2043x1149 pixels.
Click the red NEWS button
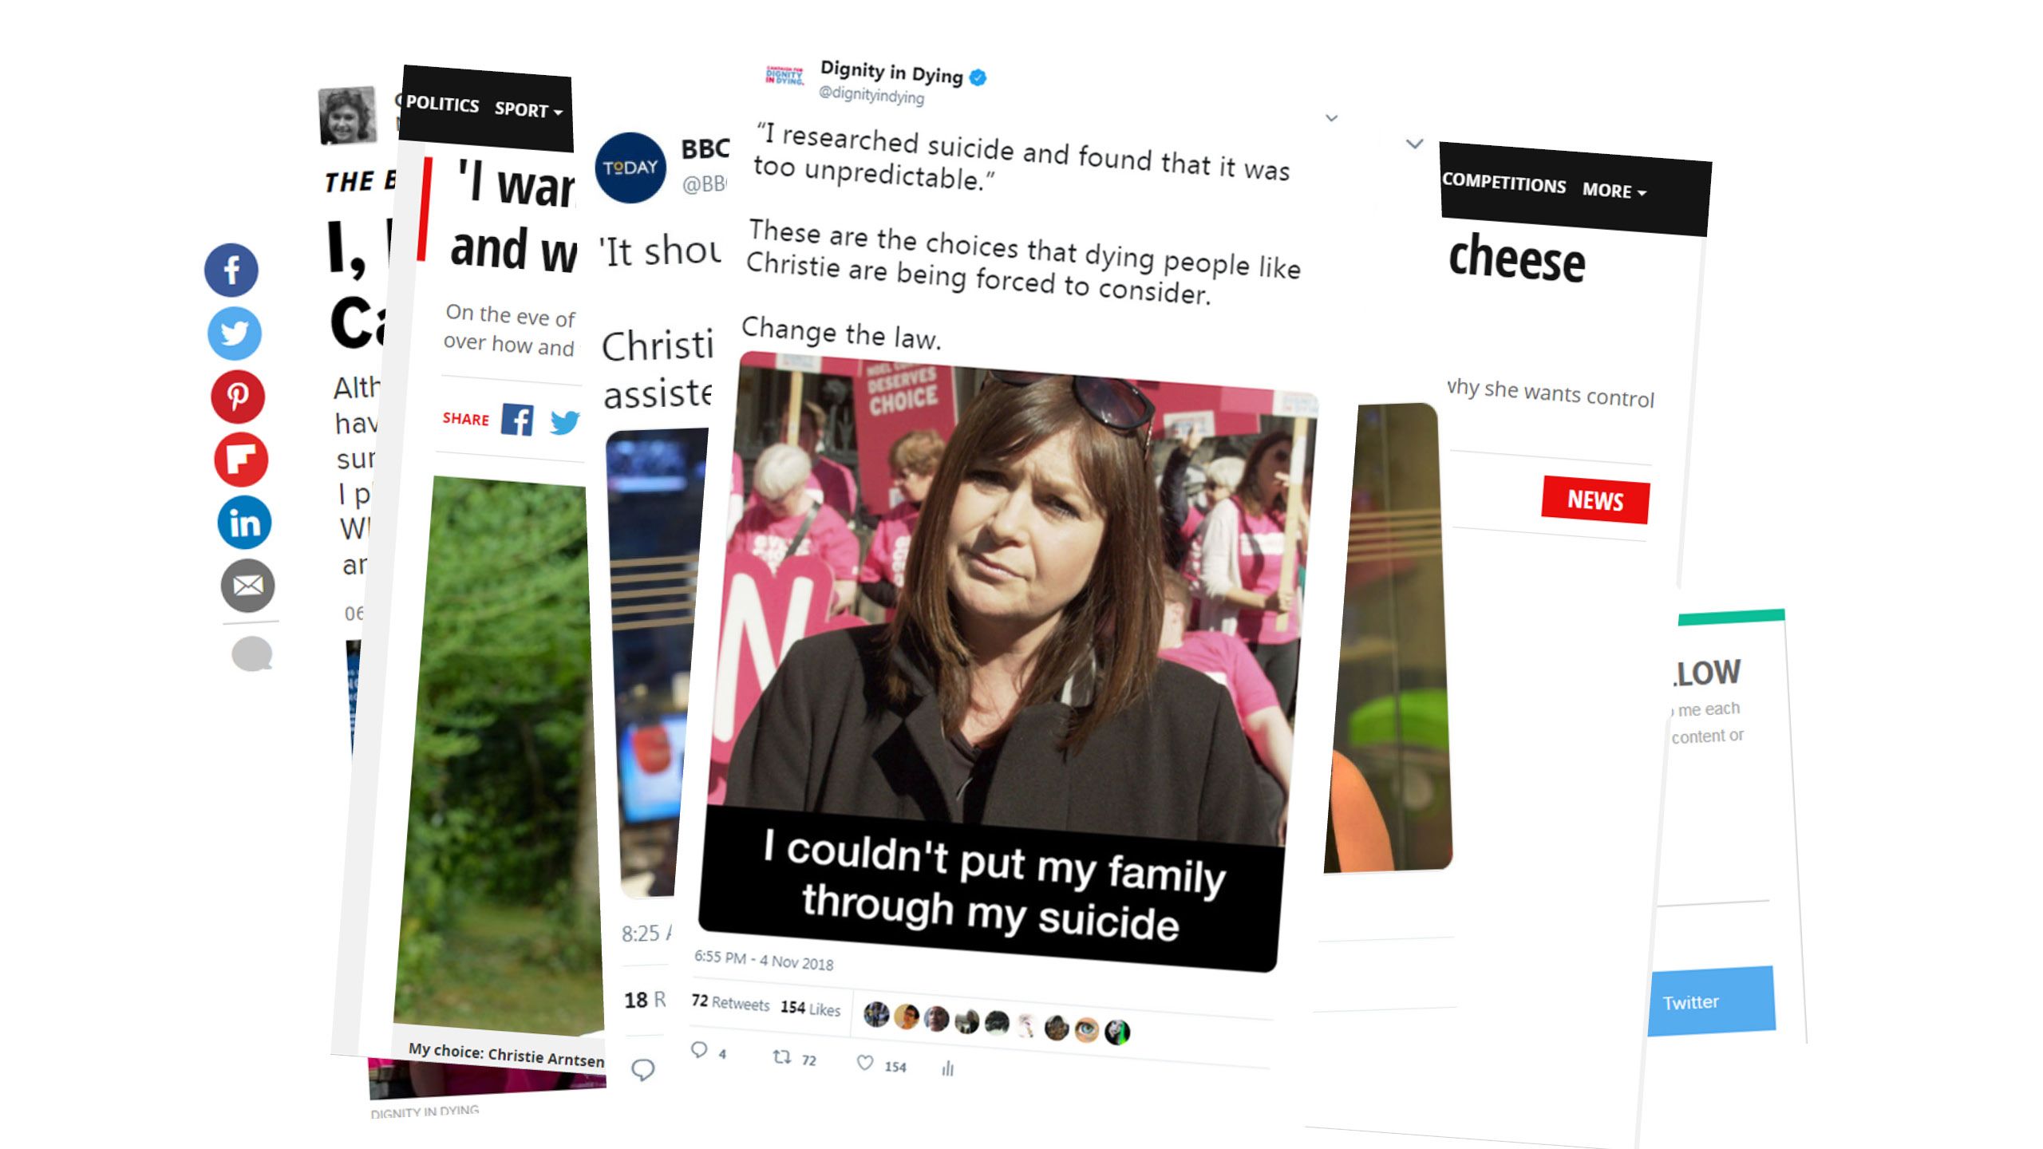(x=1595, y=500)
